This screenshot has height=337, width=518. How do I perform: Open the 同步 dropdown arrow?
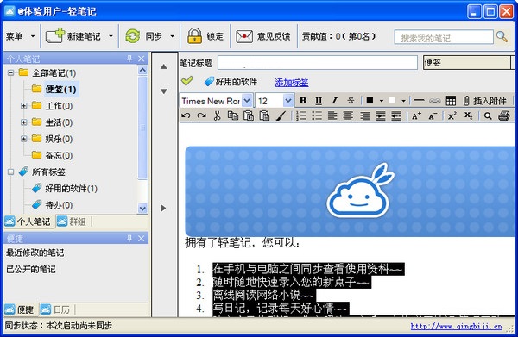[x=172, y=36]
